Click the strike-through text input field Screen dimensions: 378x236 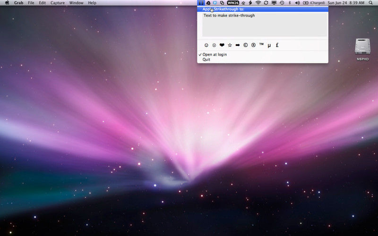pyautogui.click(x=265, y=25)
